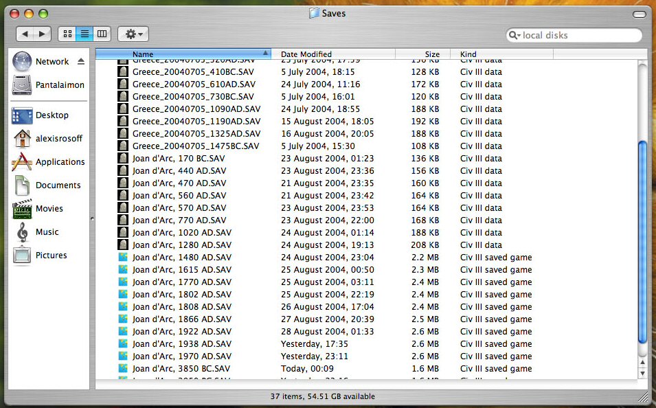Click the icon of Greece_20040705_410BC.SAV
Image resolution: width=656 pixels, height=408 pixels.
coord(122,72)
